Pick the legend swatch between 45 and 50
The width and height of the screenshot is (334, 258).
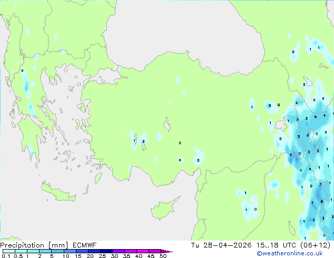155,251
